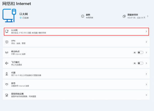The width and height of the screenshot is (154, 111).
Task: Click the proxy (代理) icon
Action: (7, 74)
